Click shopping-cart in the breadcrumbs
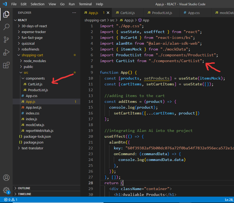The image size is (234, 203). (95, 20)
